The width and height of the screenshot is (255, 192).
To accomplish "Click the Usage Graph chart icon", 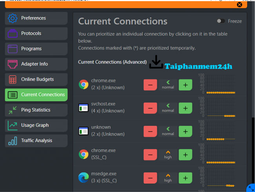I will tap(13, 125).
